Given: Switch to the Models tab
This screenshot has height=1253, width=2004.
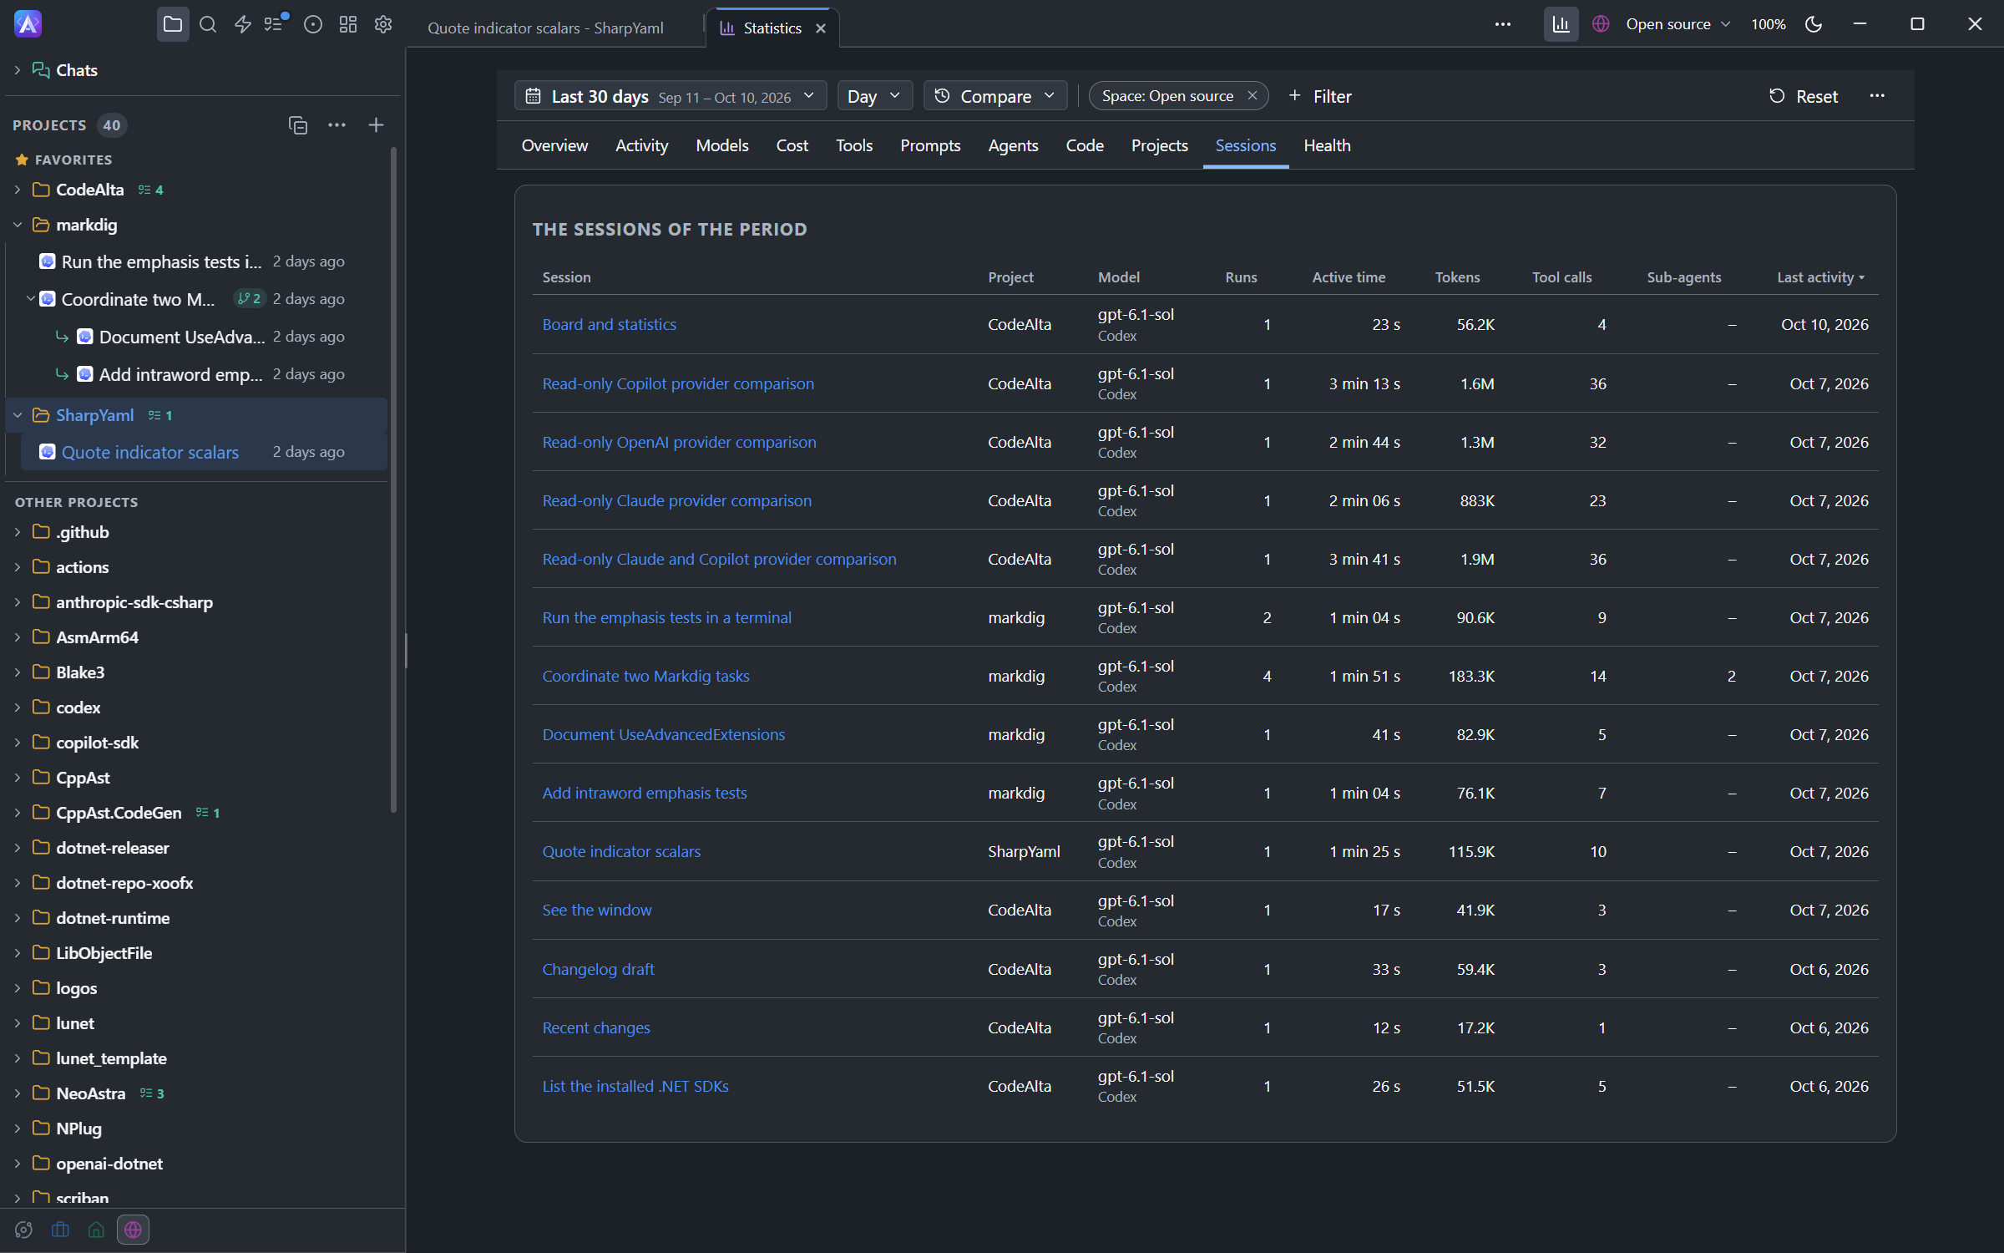Looking at the screenshot, I should 721,145.
